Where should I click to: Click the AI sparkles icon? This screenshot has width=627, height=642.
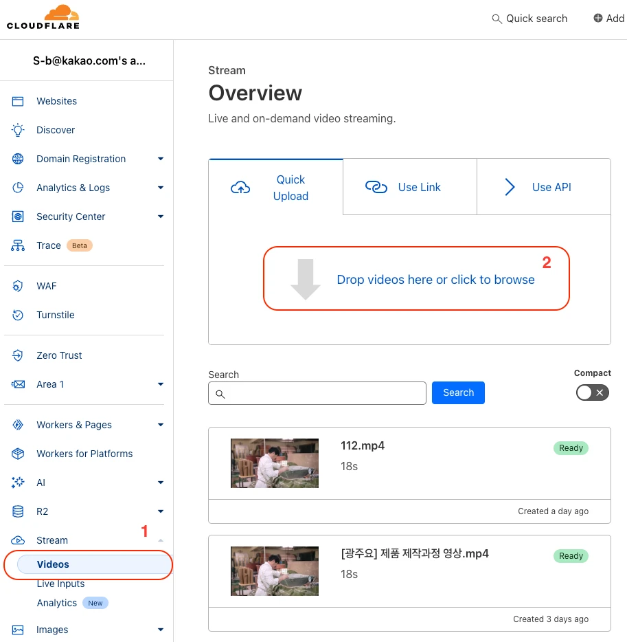(x=18, y=483)
